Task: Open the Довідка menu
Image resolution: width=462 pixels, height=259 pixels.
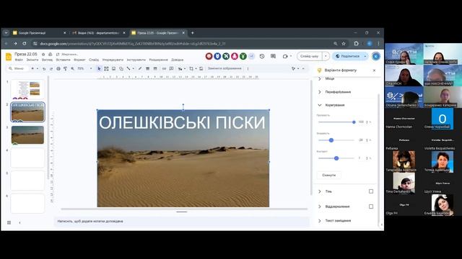Action: pos(178,60)
